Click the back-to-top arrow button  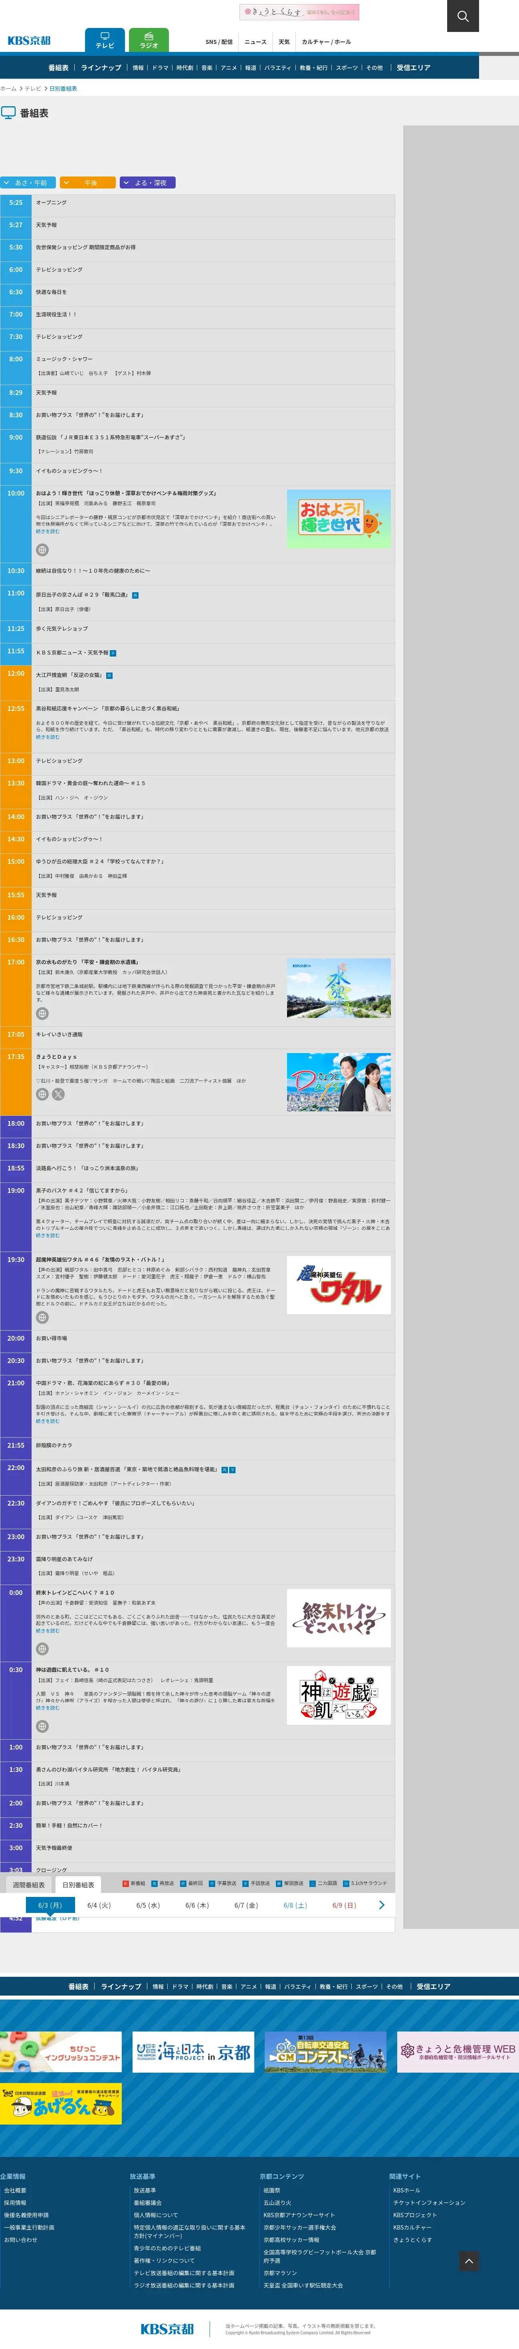[469, 2261]
